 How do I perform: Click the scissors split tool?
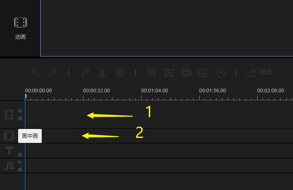tap(102, 72)
